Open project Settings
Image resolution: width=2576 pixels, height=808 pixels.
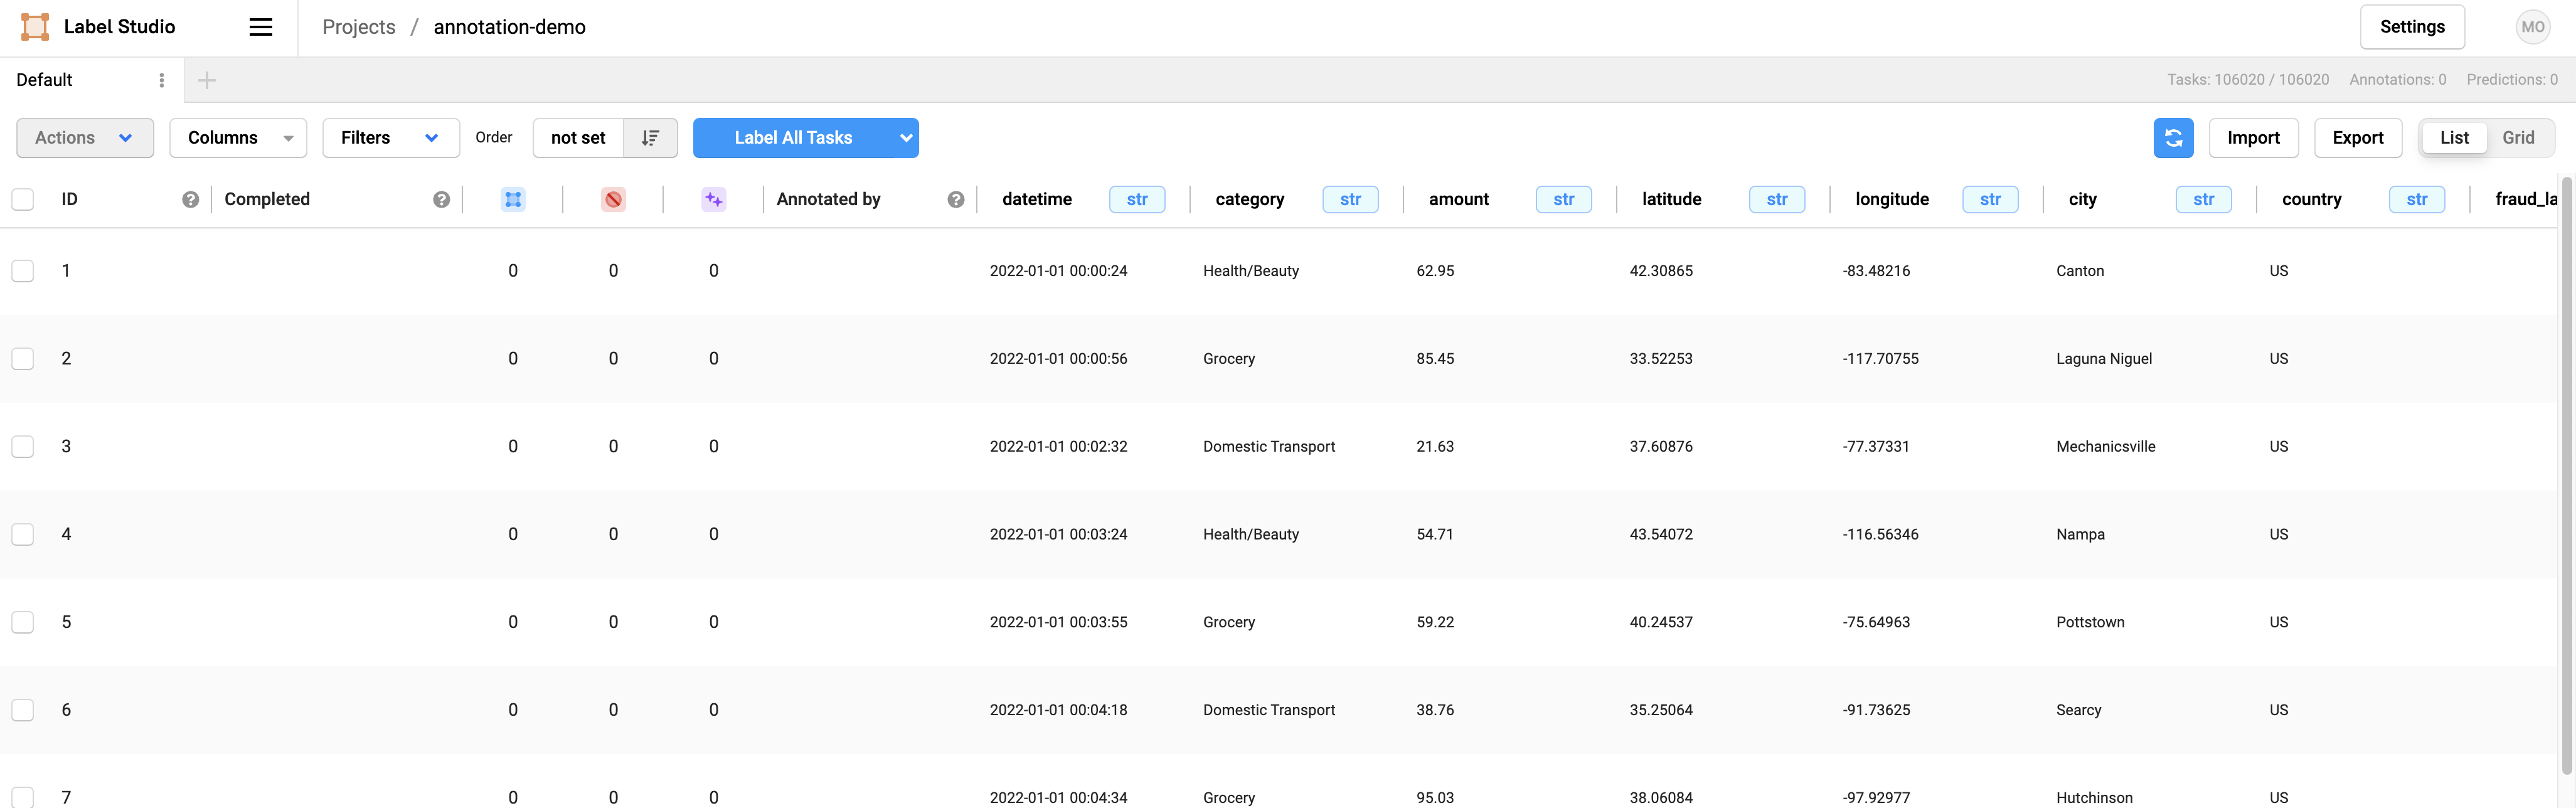tap(2412, 27)
